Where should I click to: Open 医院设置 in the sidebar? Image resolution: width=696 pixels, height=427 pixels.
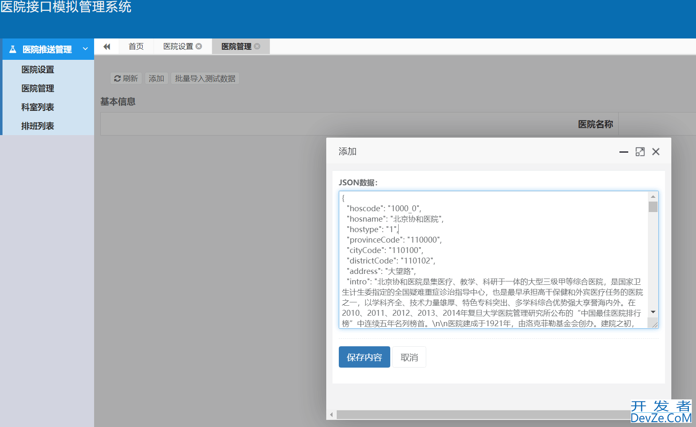pos(38,69)
